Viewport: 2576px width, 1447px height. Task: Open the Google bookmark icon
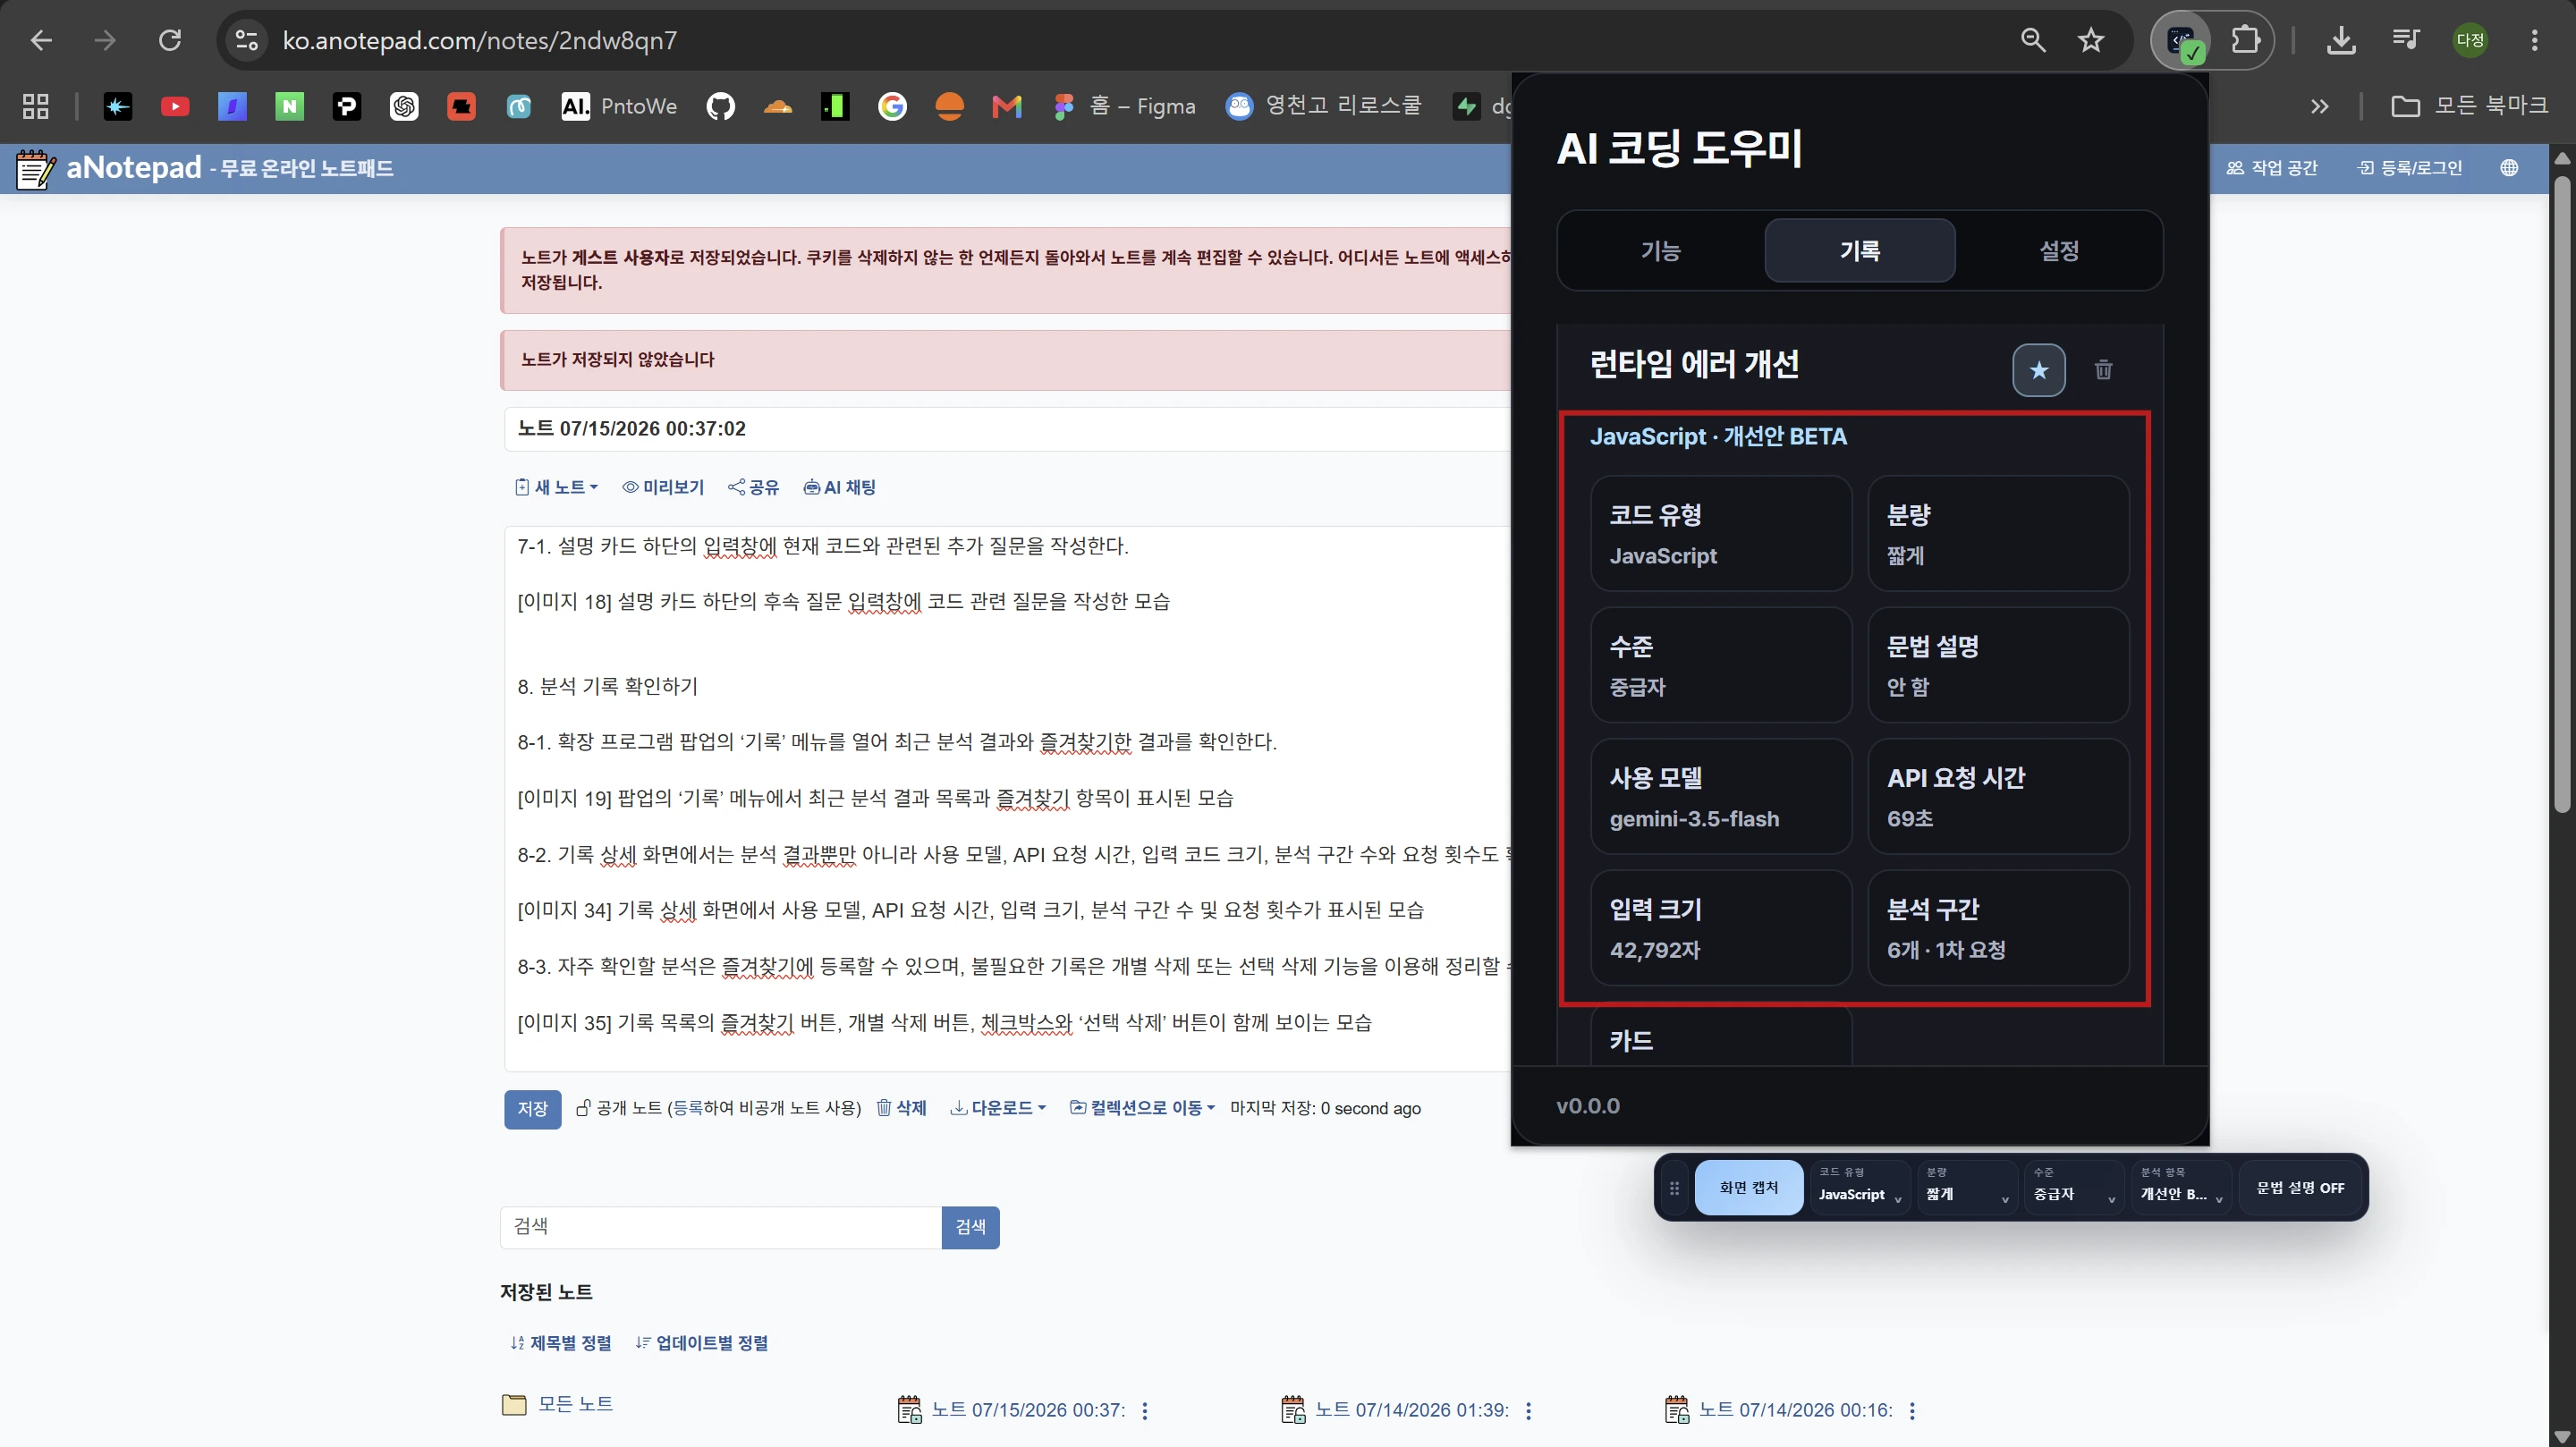(x=892, y=106)
